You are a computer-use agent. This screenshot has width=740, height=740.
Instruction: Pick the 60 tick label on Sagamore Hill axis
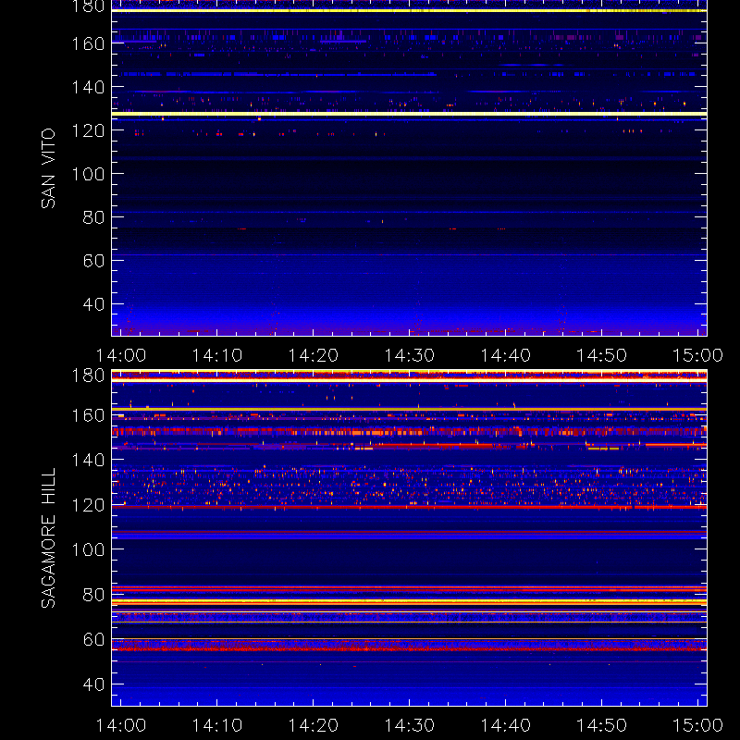[93, 640]
